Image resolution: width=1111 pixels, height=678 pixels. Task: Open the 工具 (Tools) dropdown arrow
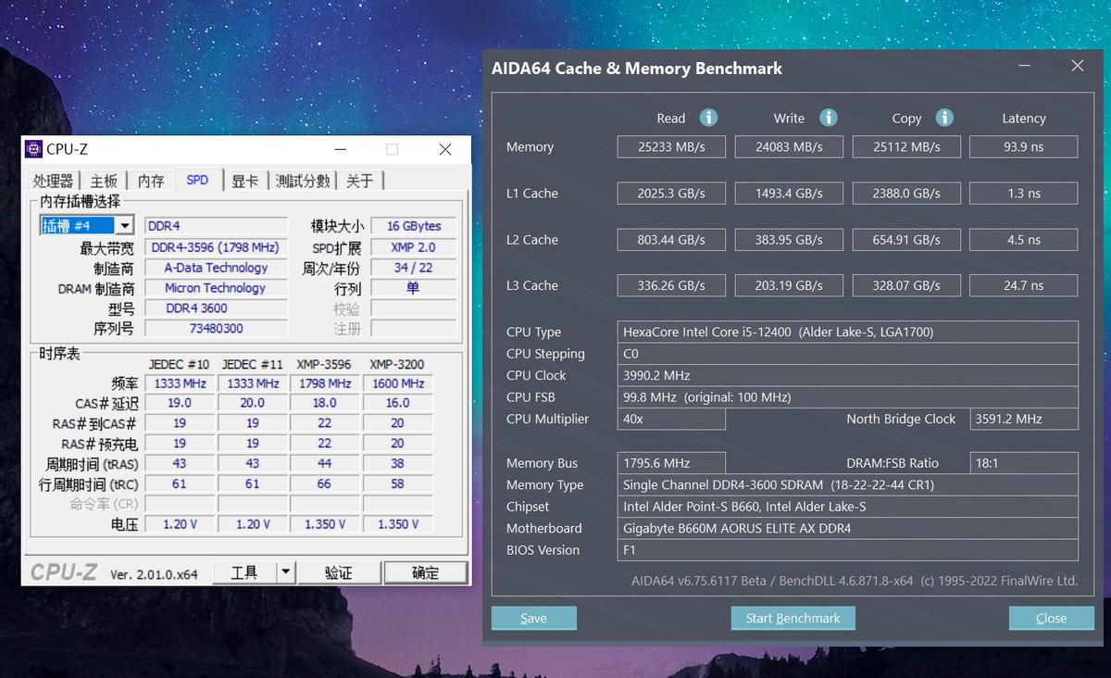(x=285, y=571)
